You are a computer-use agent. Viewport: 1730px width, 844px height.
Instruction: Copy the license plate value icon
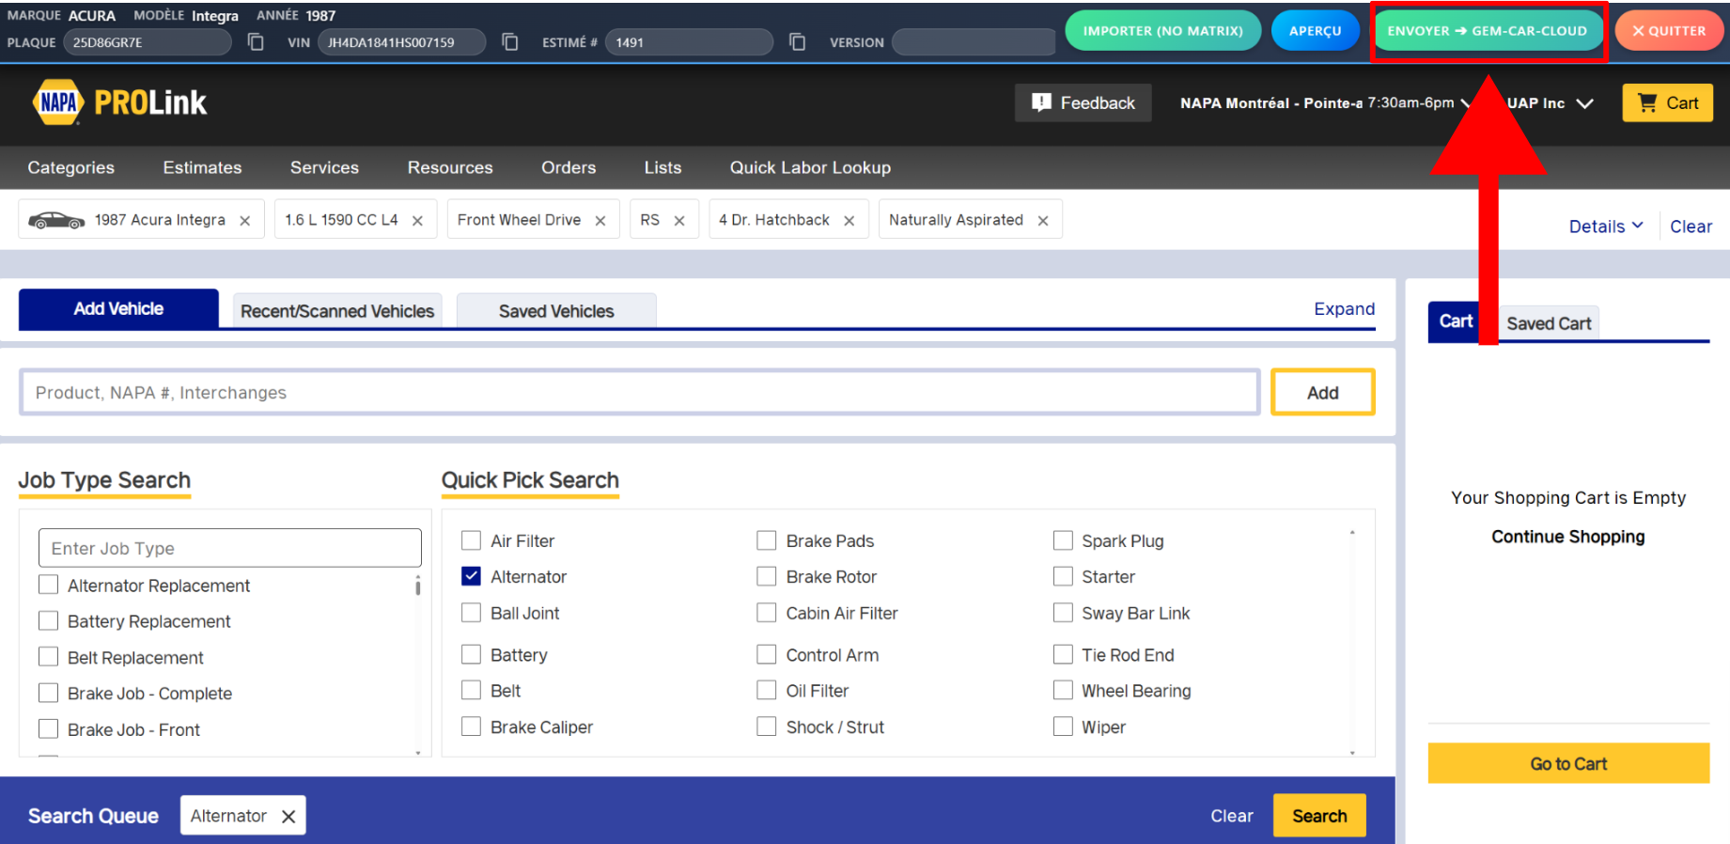point(256,42)
